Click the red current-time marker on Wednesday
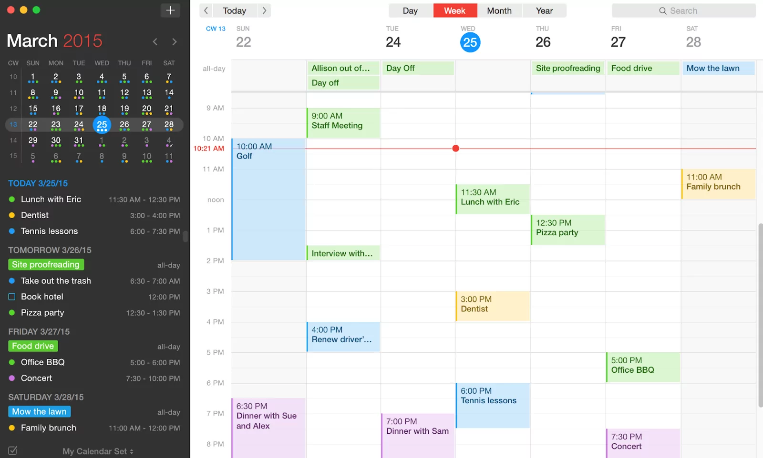The image size is (763, 458). pyautogui.click(x=455, y=148)
